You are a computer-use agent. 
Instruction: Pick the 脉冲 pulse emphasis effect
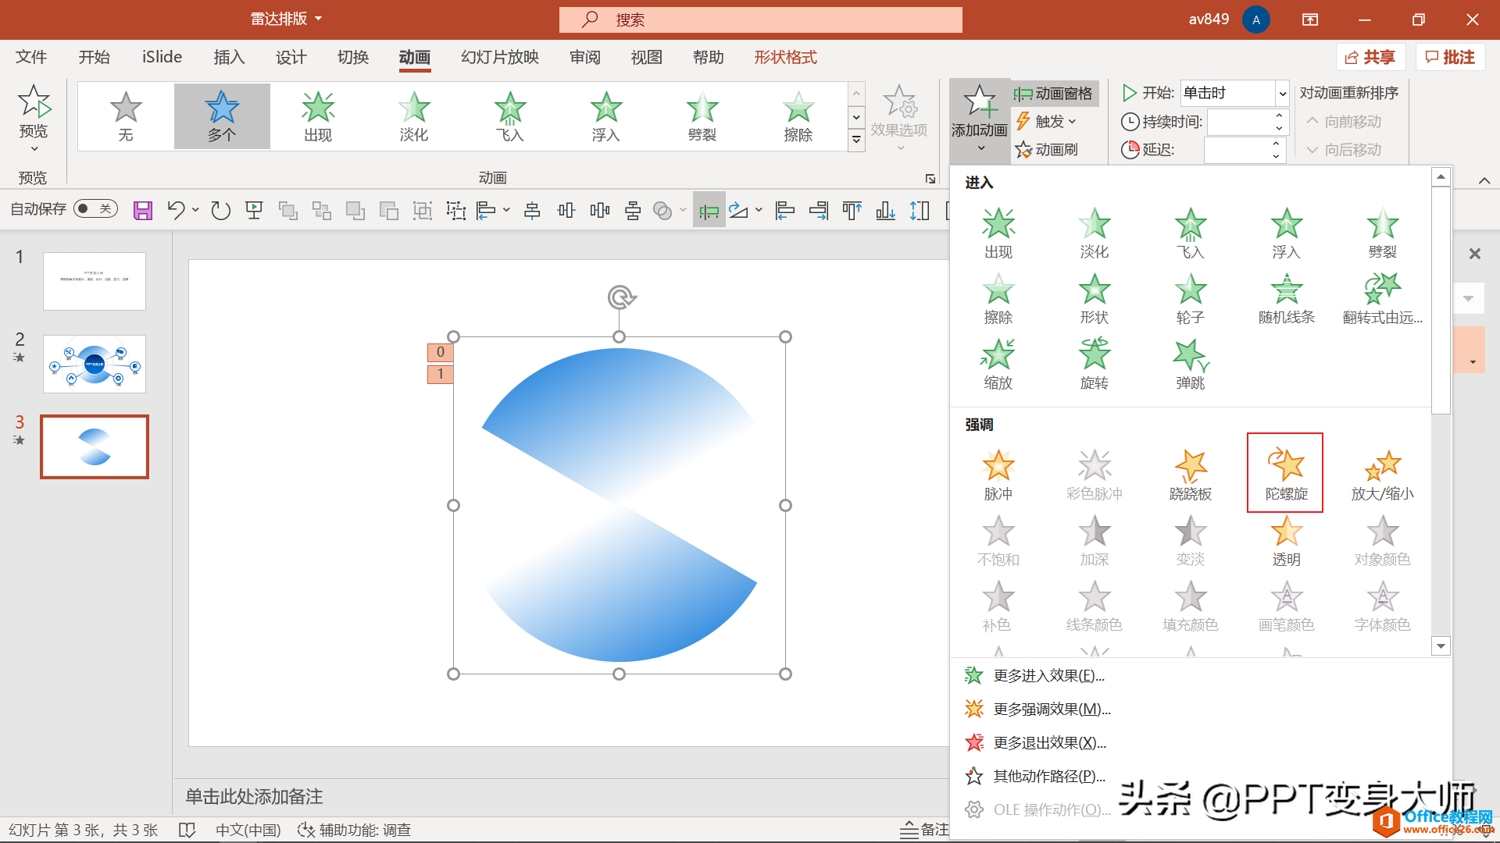[x=998, y=474]
